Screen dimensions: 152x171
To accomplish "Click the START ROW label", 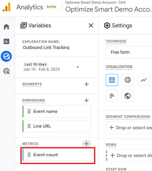I will [x=116, y=169].
